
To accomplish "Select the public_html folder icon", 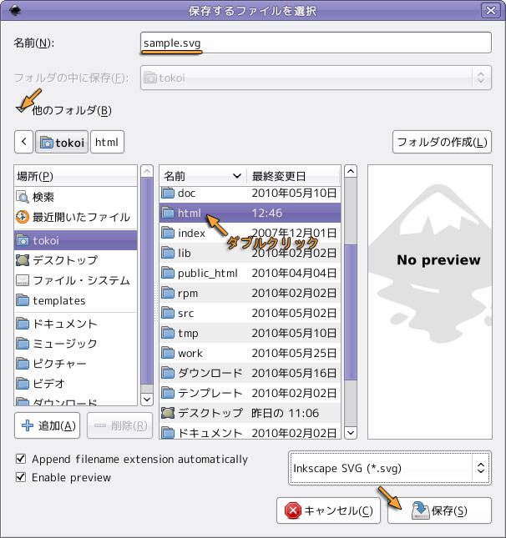I will click(x=168, y=273).
